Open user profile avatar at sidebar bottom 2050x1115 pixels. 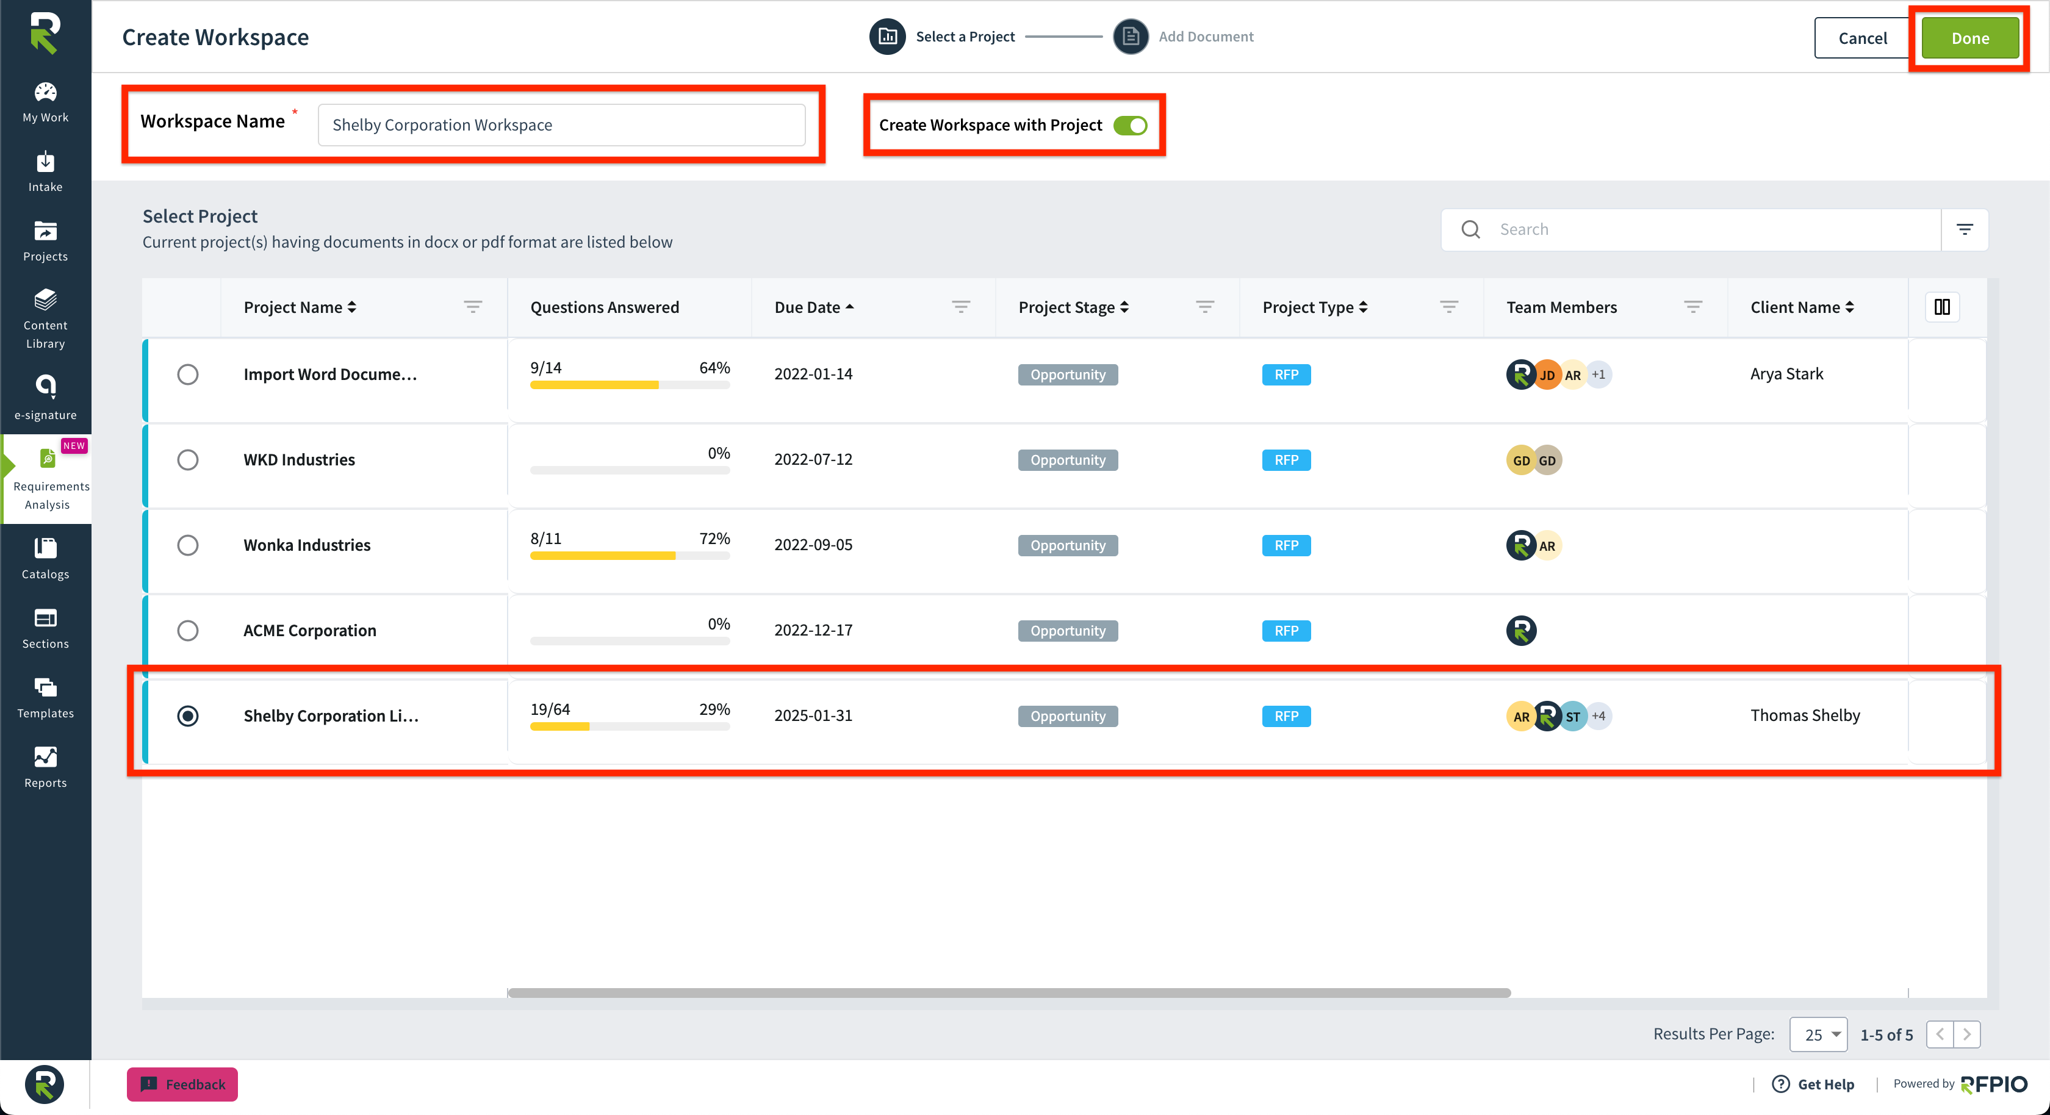click(x=45, y=1084)
